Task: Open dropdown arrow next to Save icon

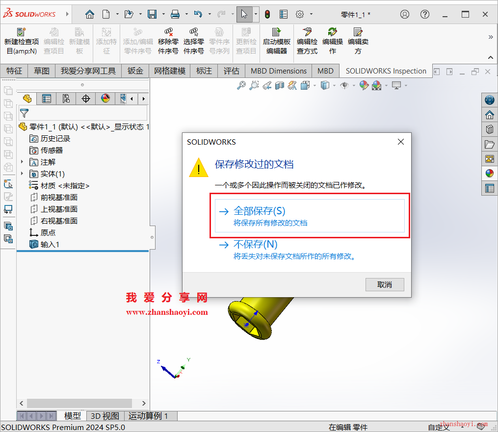Action: [x=163, y=14]
